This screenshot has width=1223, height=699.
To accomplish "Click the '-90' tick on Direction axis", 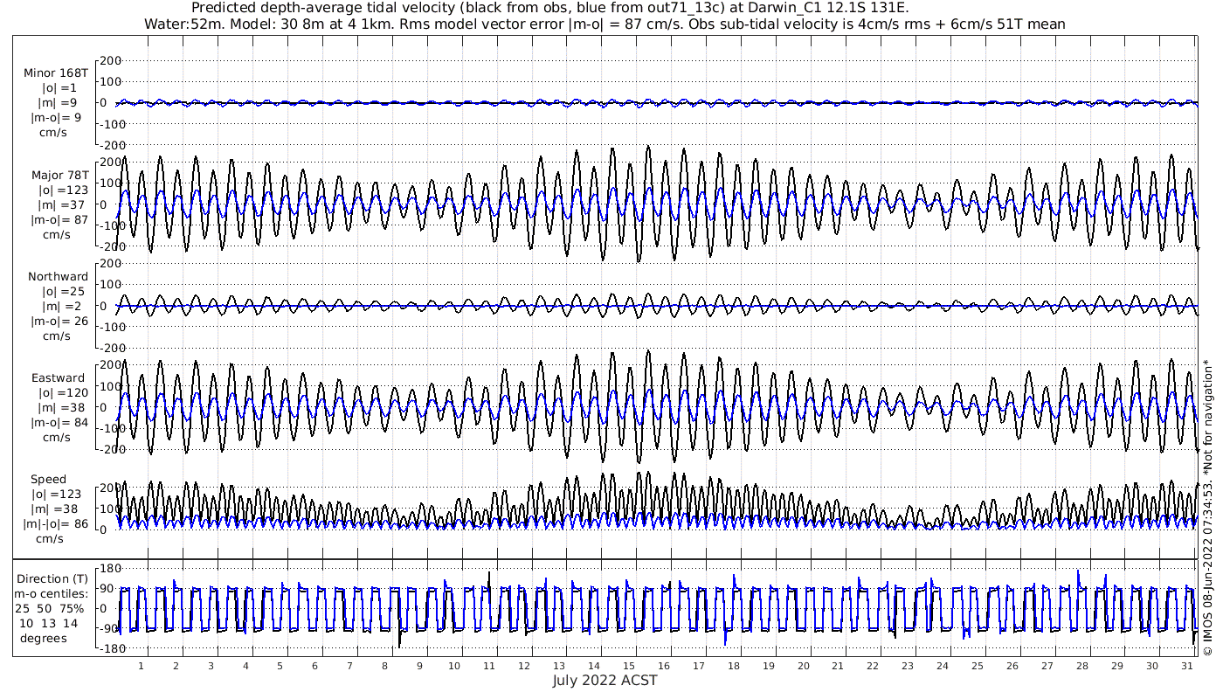I will tap(110, 628).
